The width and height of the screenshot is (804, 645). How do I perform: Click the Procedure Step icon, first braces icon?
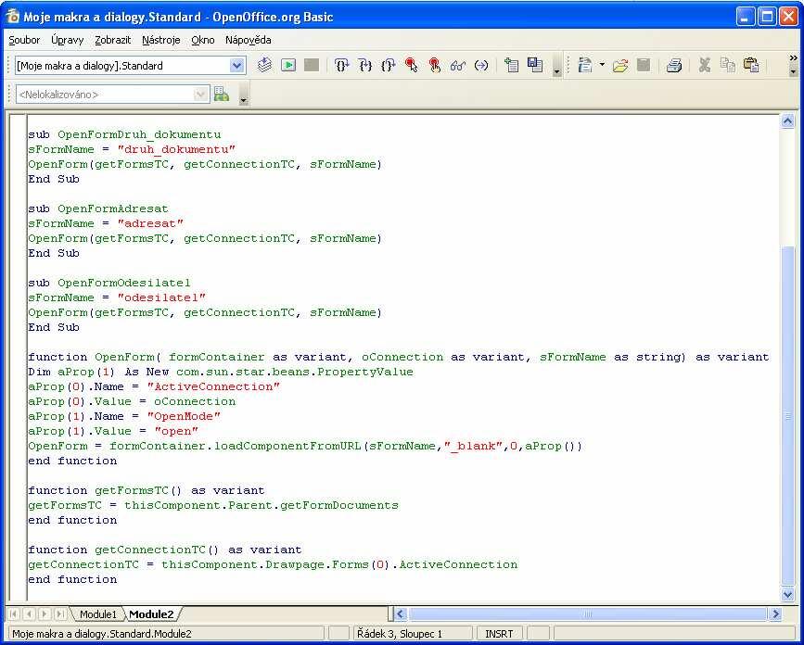click(341, 65)
